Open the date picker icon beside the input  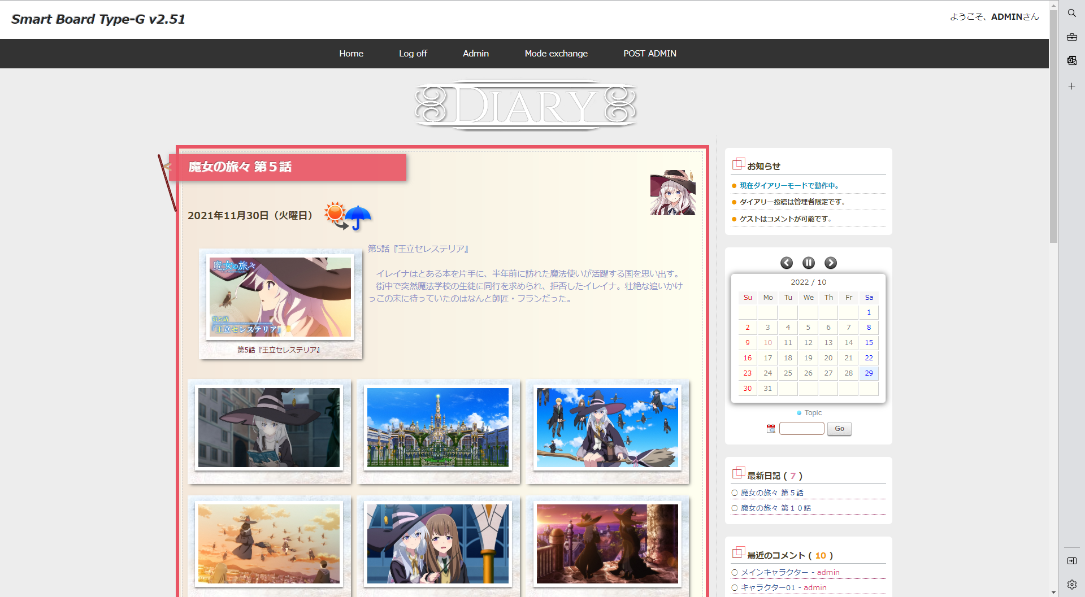pos(771,429)
